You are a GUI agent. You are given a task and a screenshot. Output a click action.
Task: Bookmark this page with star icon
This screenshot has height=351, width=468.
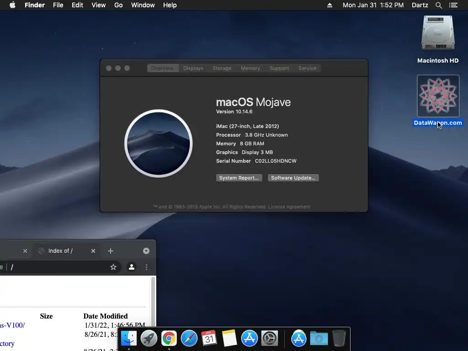pos(113,267)
